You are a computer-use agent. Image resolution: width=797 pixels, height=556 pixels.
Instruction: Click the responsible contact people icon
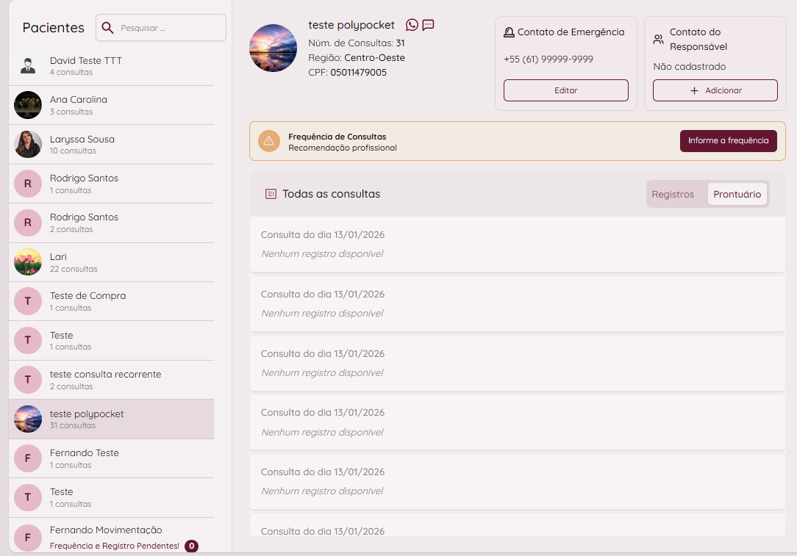(658, 39)
